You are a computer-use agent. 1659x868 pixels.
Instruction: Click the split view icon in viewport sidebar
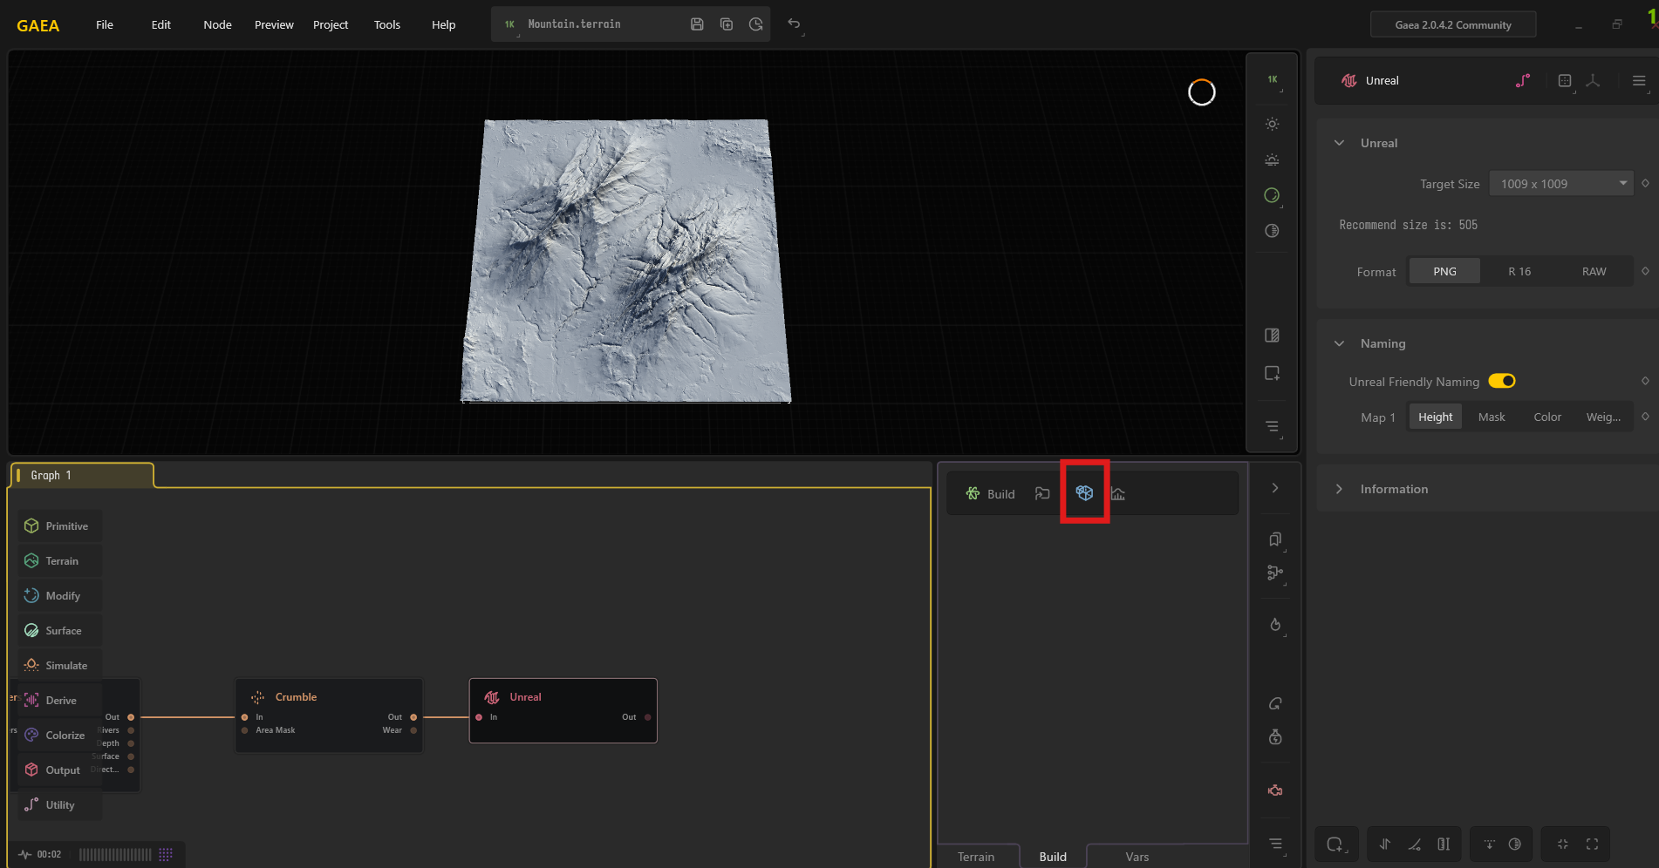(x=1272, y=335)
